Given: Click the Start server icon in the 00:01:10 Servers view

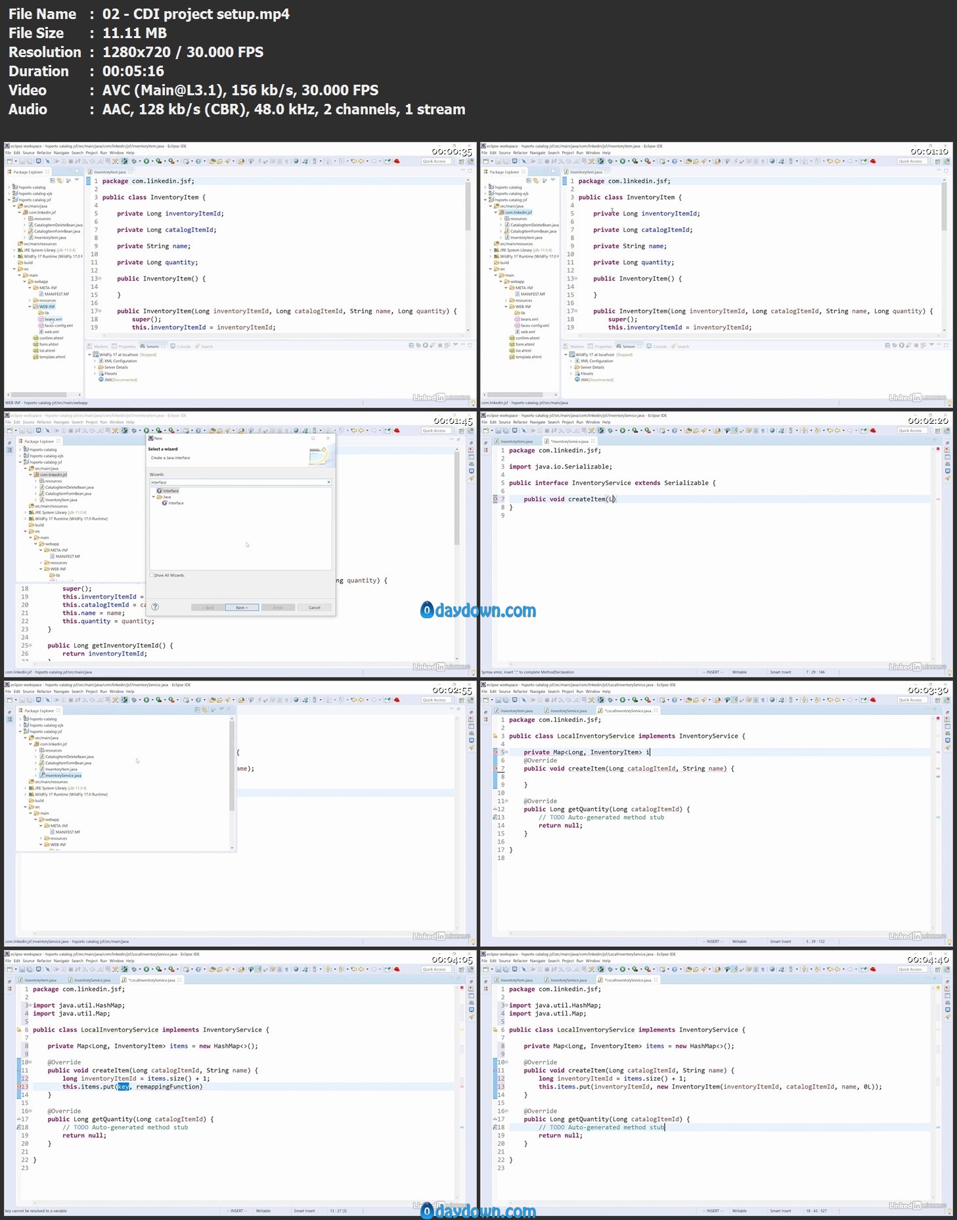Looking at the screenshot, I should (901, 346).
